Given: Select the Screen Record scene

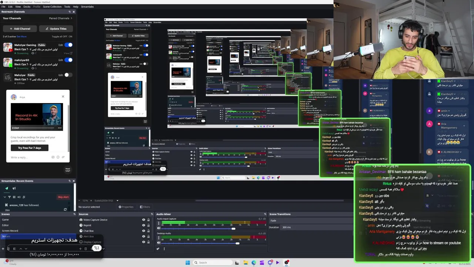Looking at the screenshot, I should [38, 231].
